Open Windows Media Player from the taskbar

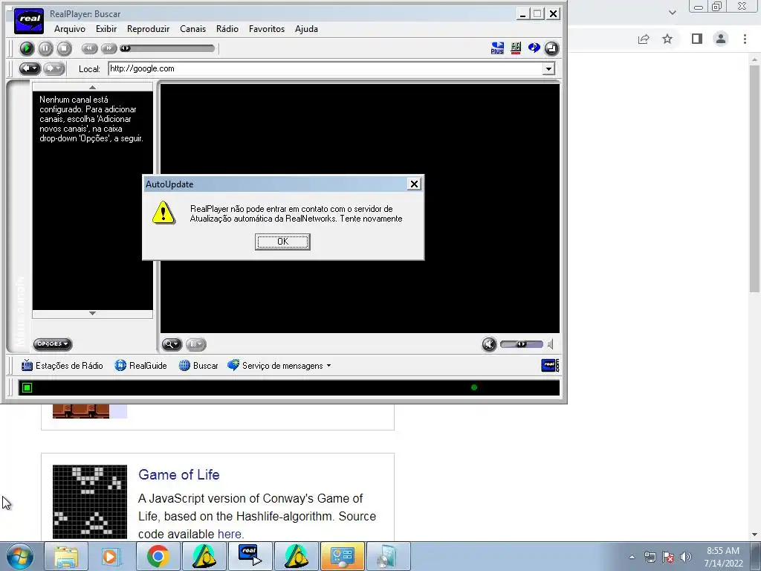point(110,556)
